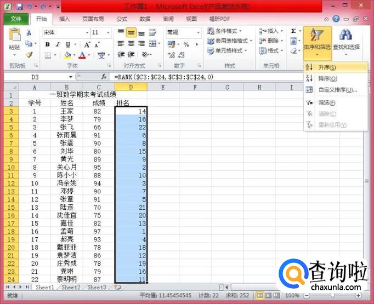
Task: Switch to the 公式 formulas tab
Action: click(122, 19)
